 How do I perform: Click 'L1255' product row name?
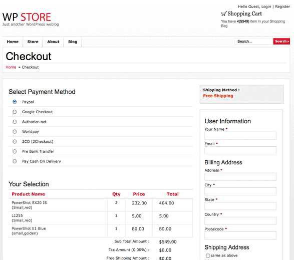point(17,215)
